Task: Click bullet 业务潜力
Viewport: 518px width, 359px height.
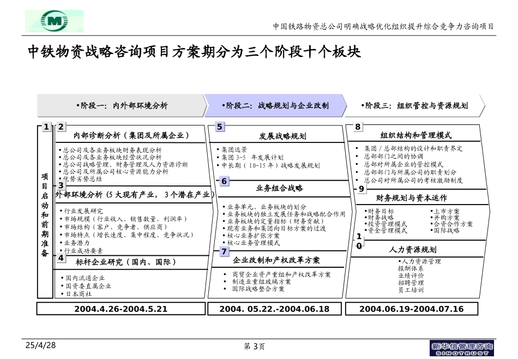Action: pos(75,243)
